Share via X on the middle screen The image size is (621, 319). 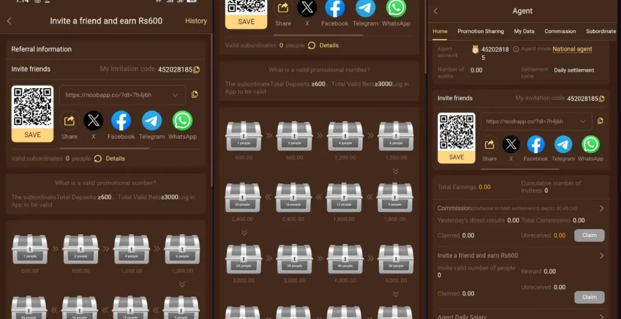(307, 8)
